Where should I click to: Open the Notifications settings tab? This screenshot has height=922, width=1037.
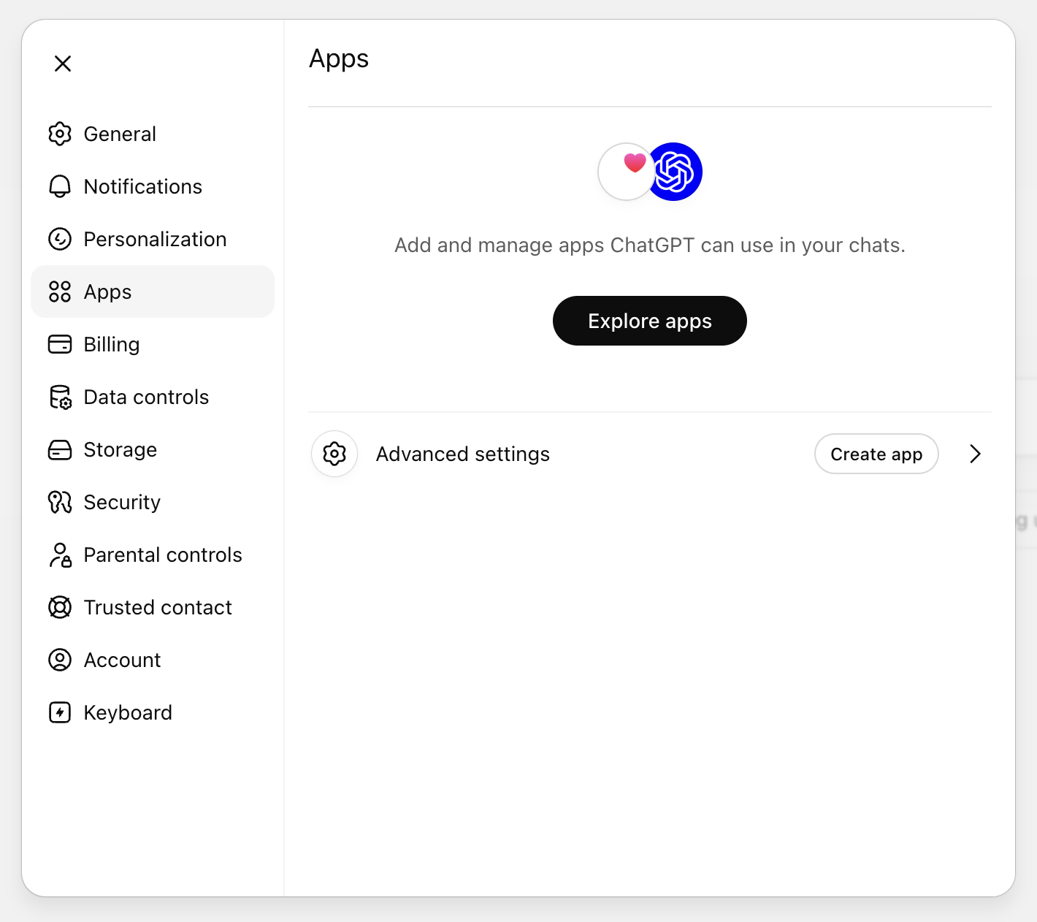pyautogui.click(x=153, y=186)
